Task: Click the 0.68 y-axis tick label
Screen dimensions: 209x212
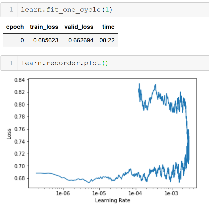Action: coord(20,178)
